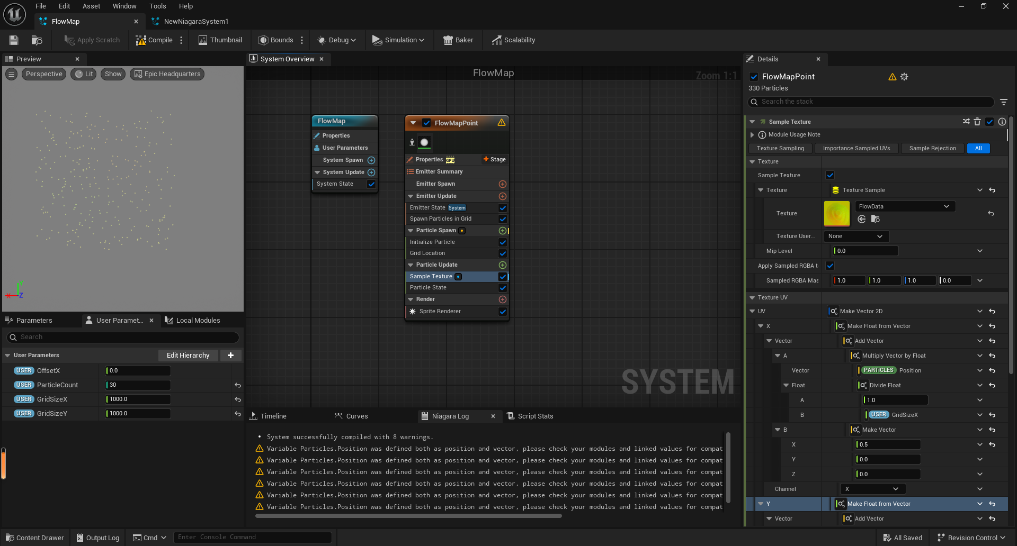Uncheck Apply Sampled RGBA option
The height and width of the screenshot is (546, 1017).
pyautogui.click(x=829, y=266)
